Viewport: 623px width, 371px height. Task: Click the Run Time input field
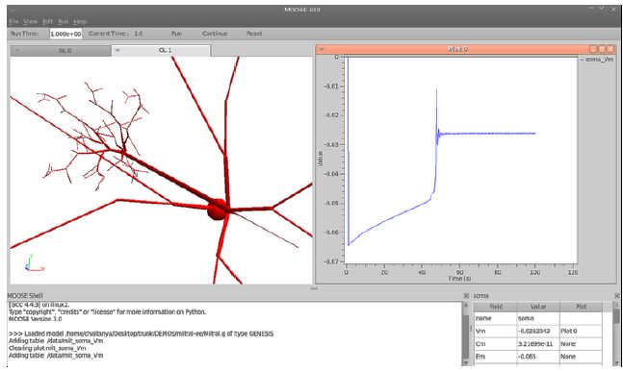(x=65, y=34)
